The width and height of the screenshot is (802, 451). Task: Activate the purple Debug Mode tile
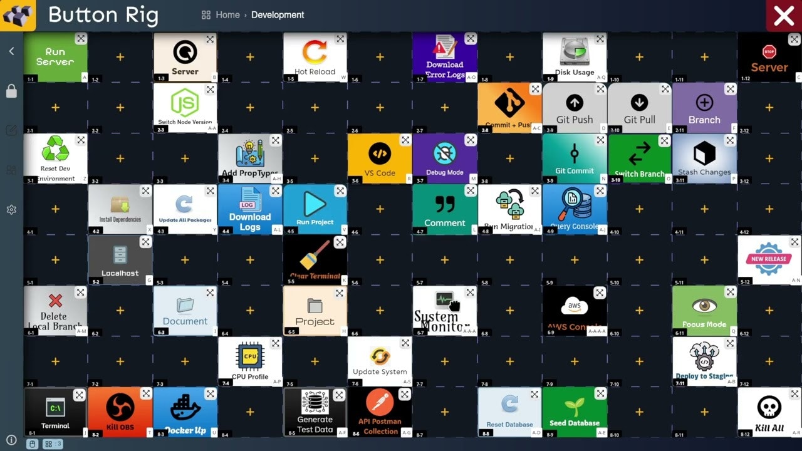tap(444, 158)
